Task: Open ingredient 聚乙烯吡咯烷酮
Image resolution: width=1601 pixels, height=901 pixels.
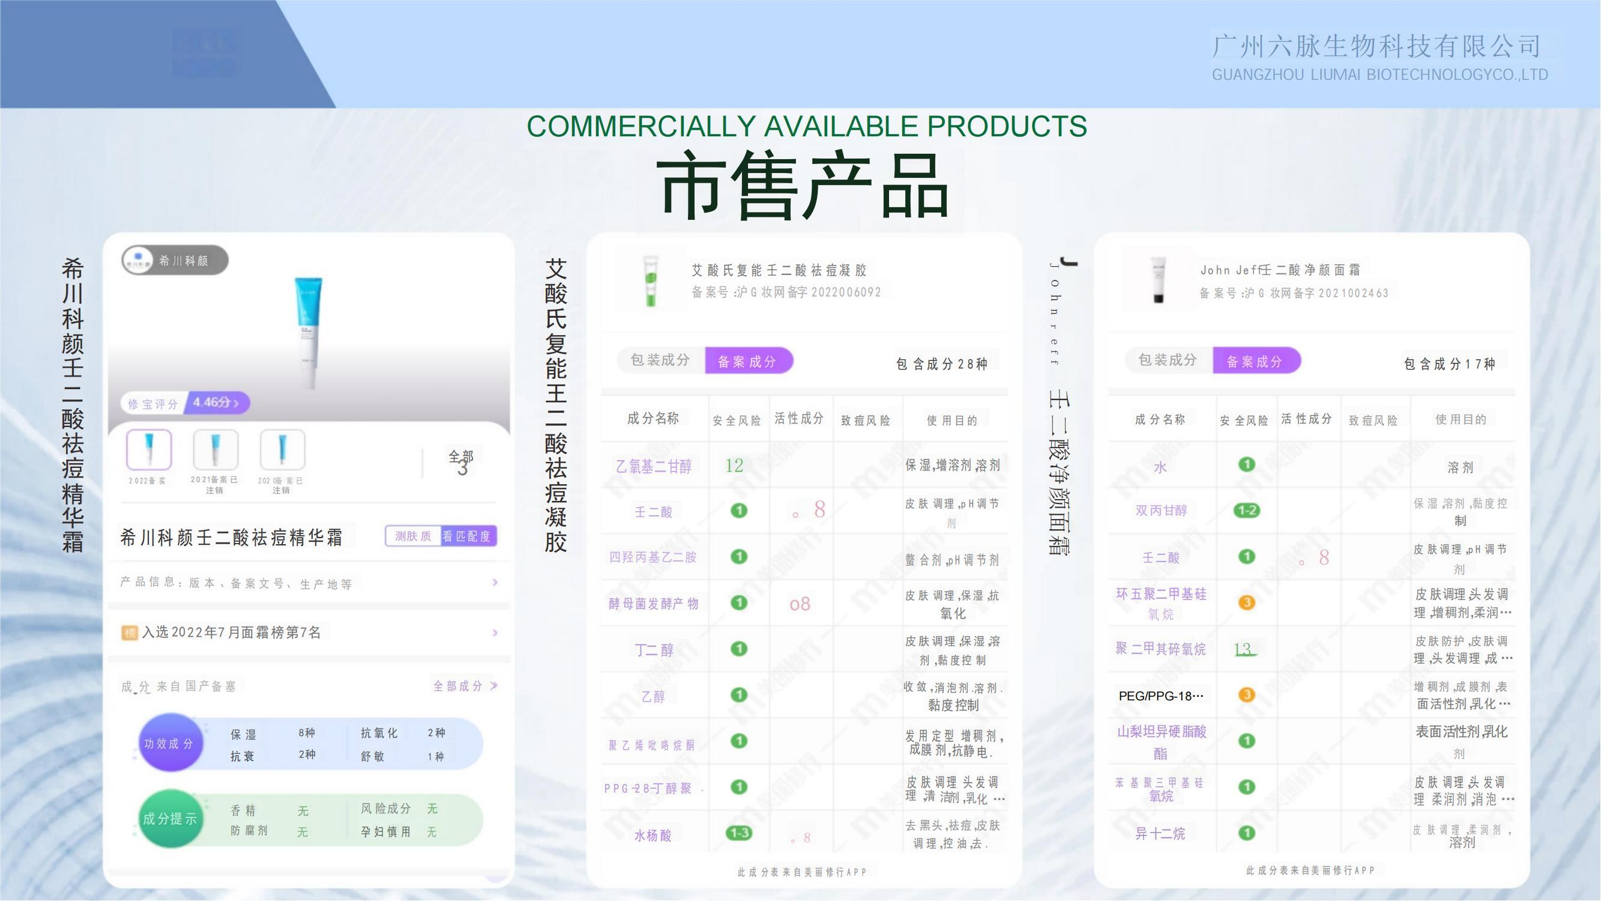Action: (652, 745)
